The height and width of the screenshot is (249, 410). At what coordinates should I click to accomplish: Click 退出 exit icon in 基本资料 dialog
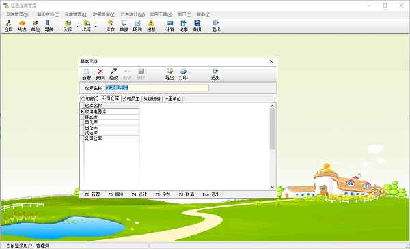coord(215,74)
